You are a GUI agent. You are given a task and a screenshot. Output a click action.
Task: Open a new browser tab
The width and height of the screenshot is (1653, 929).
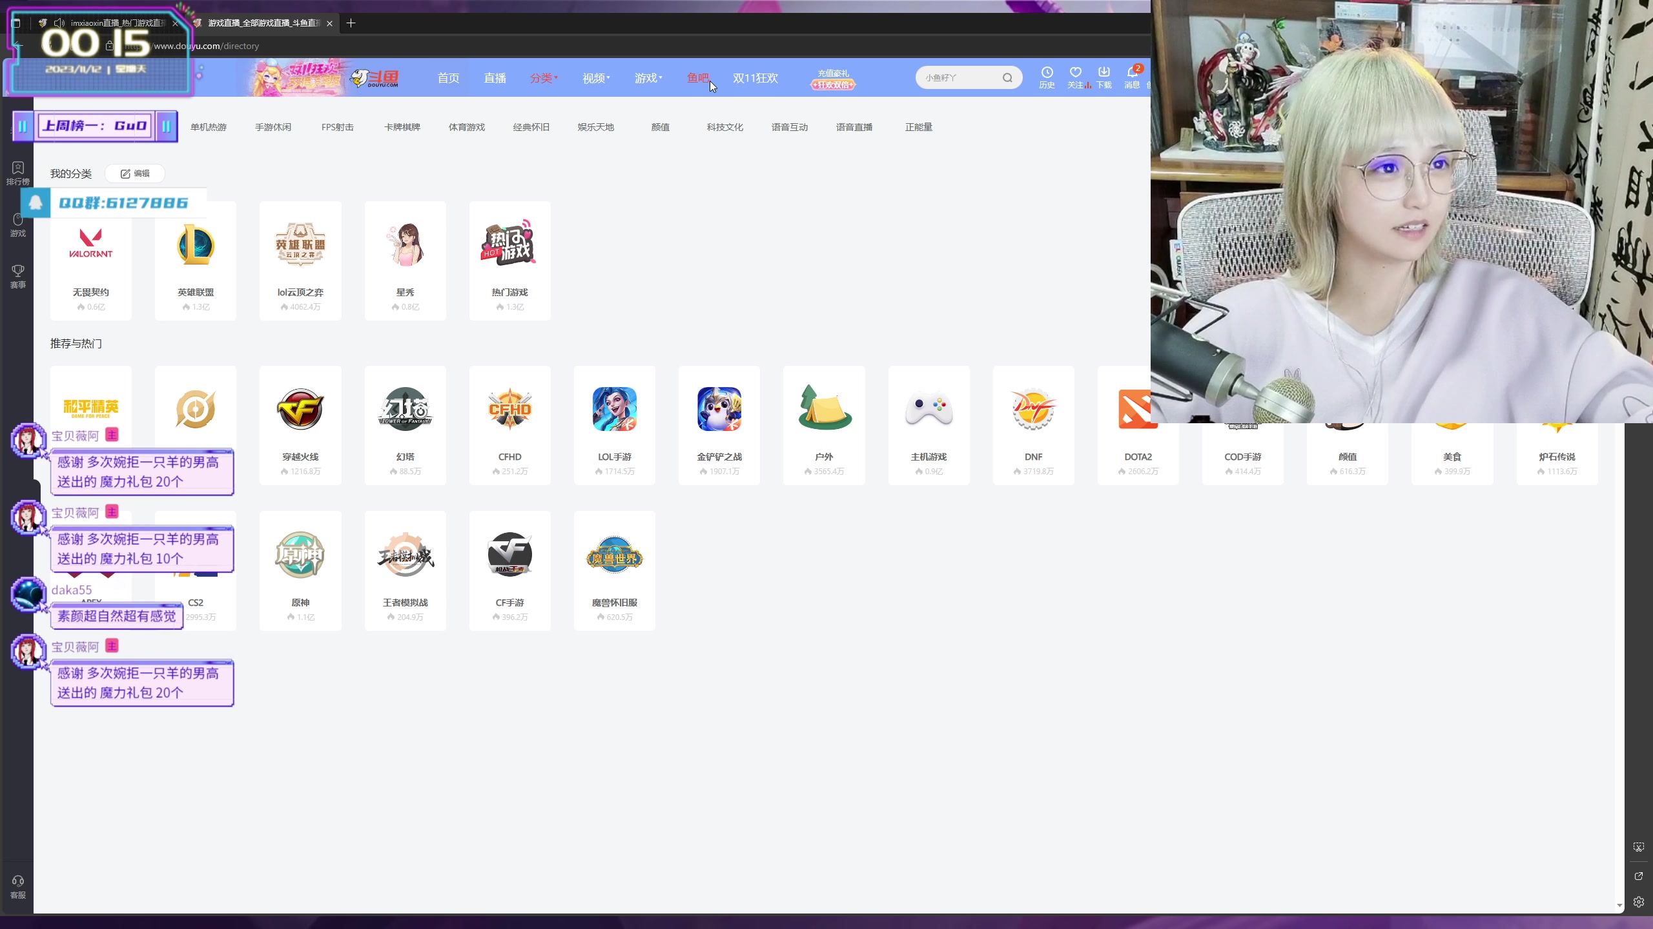[x=351, y=23]
